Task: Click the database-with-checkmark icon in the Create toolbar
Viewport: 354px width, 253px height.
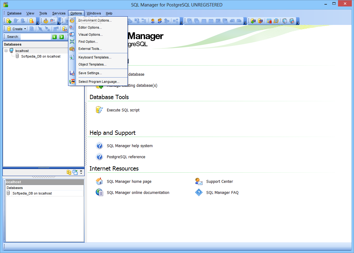Action: (65, 29)
